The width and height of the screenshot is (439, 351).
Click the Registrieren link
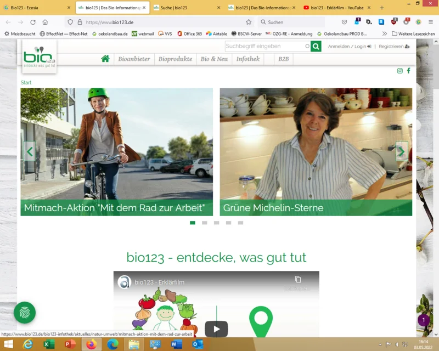pos(394,47)
